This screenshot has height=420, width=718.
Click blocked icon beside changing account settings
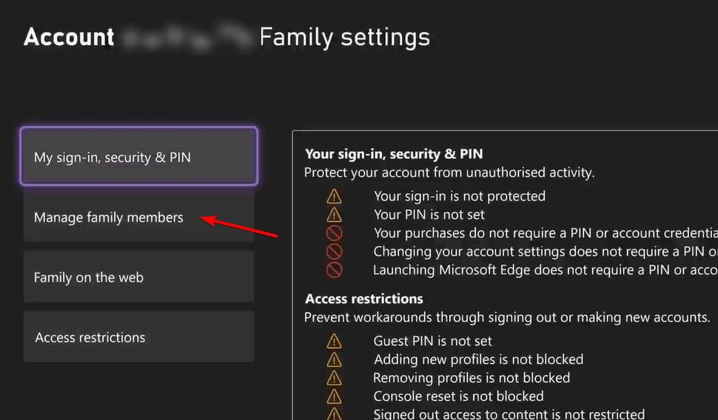(x=335, y=252)
